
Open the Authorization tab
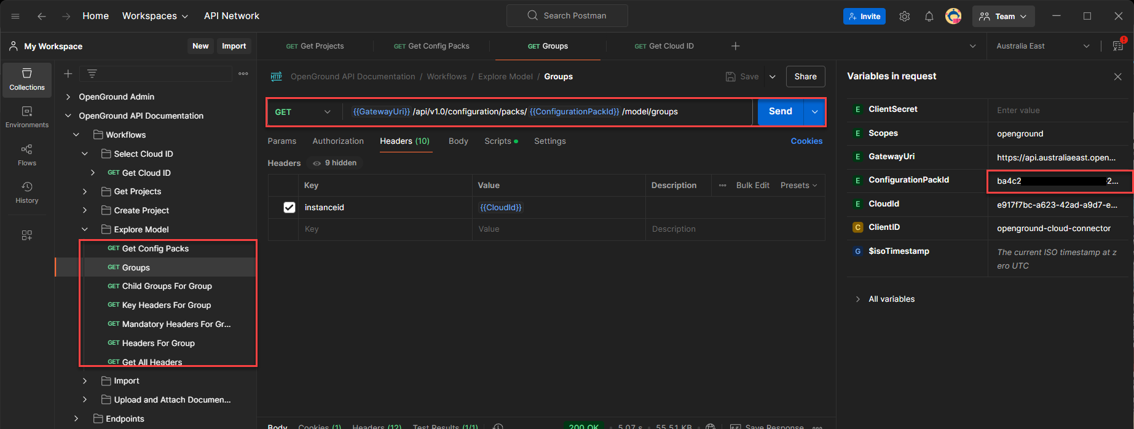pyautogui.click(x=338, y=141)
